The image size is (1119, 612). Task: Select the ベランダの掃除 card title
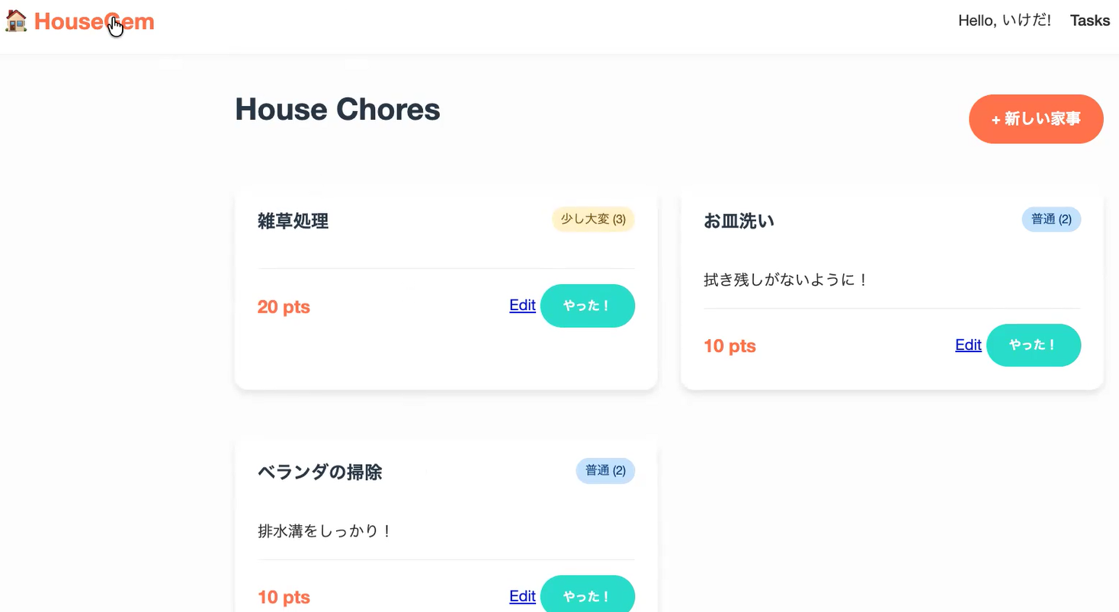(x=320, y=473)
